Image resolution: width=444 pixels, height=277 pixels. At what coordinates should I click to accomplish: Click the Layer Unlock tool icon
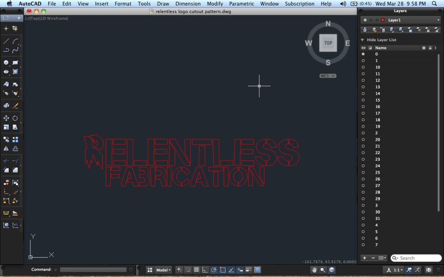(437, 30)
